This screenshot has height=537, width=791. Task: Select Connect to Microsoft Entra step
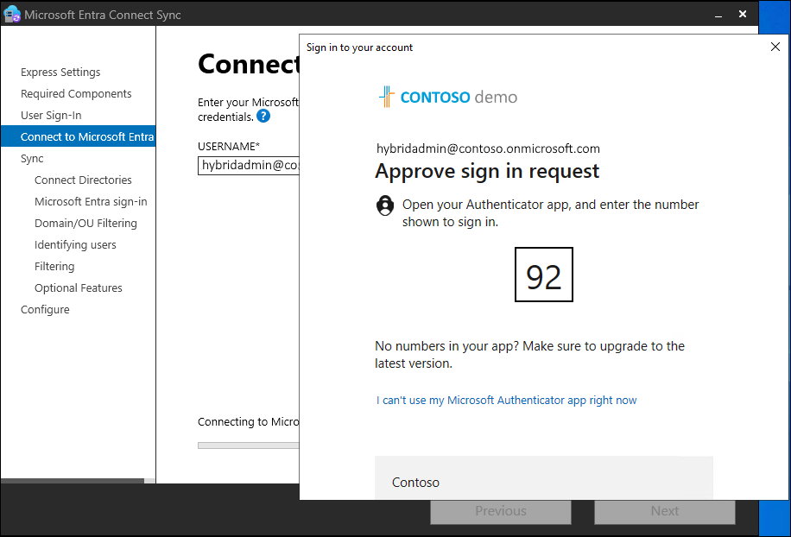pos(79,136)
